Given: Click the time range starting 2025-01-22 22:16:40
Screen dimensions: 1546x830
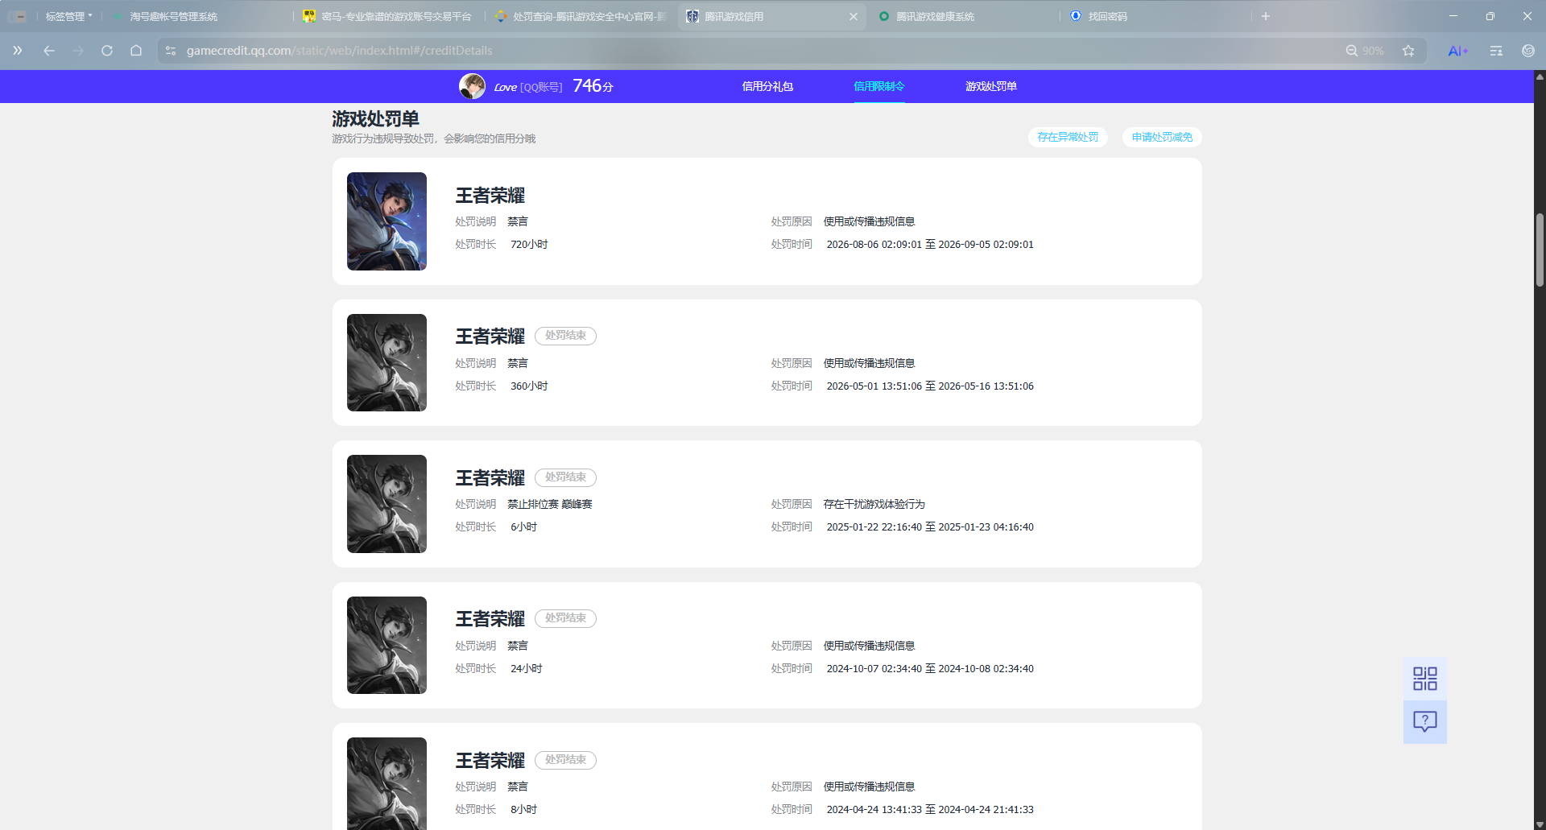Looking at the screenshot, I should pyautogui.click(x=930, y=527).
